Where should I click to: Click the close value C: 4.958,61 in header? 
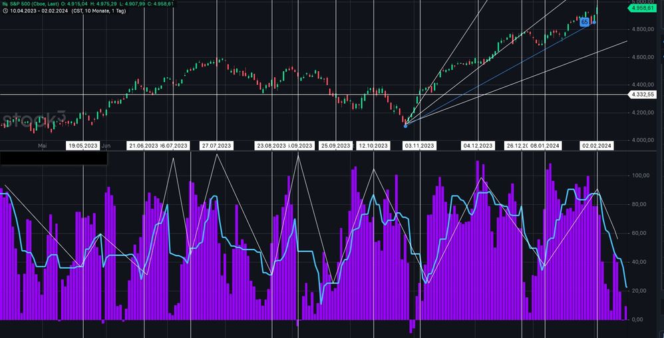[x=160, y=4]
